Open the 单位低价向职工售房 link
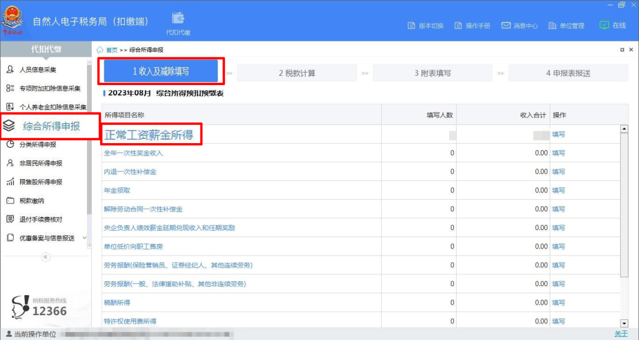 133,247
